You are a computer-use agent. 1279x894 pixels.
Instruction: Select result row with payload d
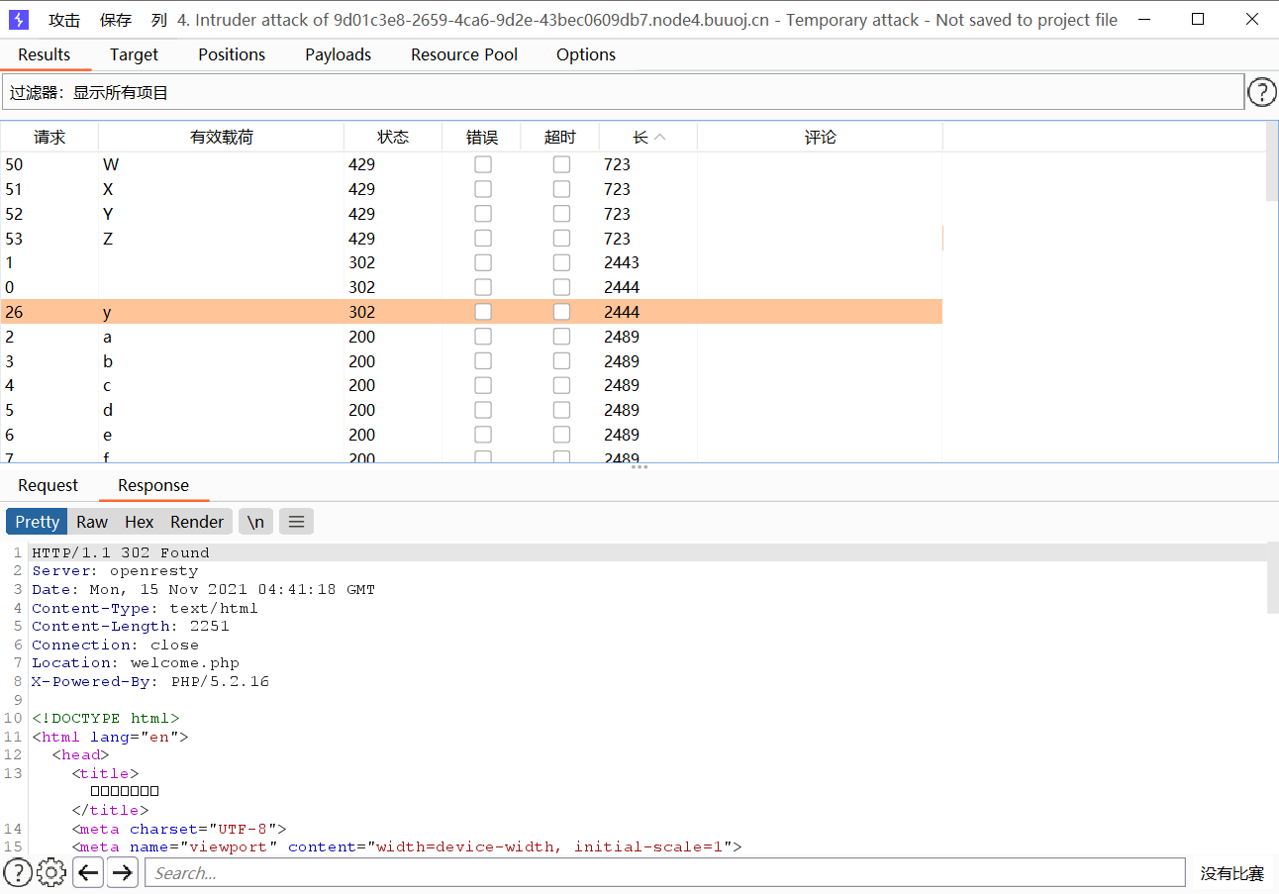[x=471, y=410]
